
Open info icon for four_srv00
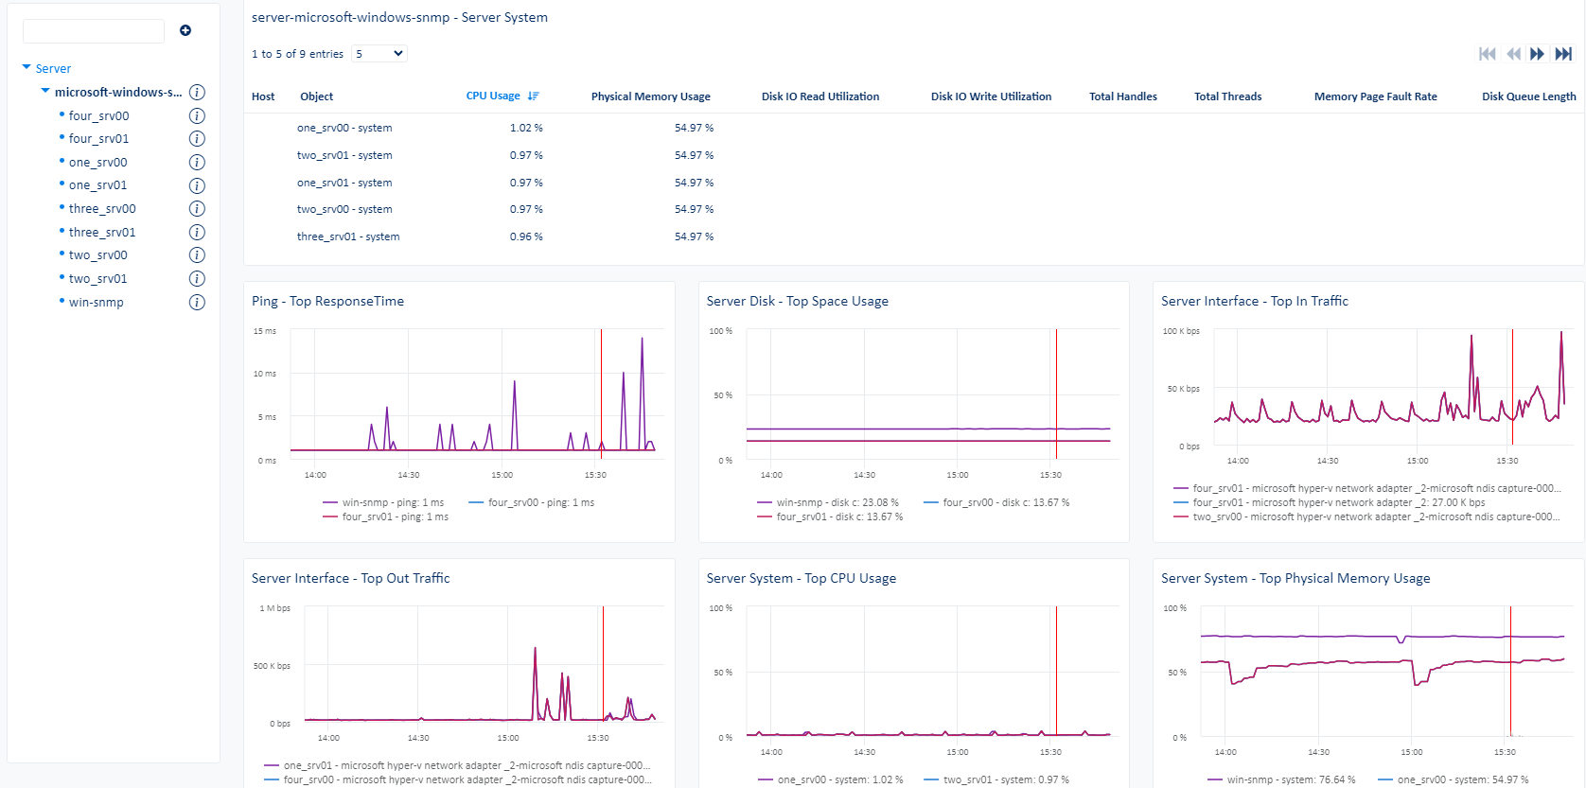click(x=197, y=115)
